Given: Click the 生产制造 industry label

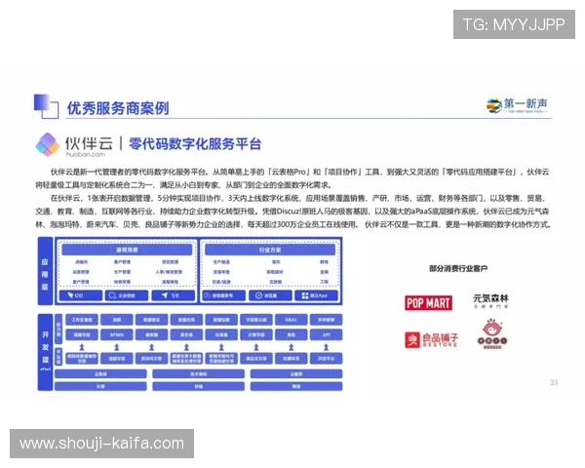Looking at the screenshot, I should (221, 262).
